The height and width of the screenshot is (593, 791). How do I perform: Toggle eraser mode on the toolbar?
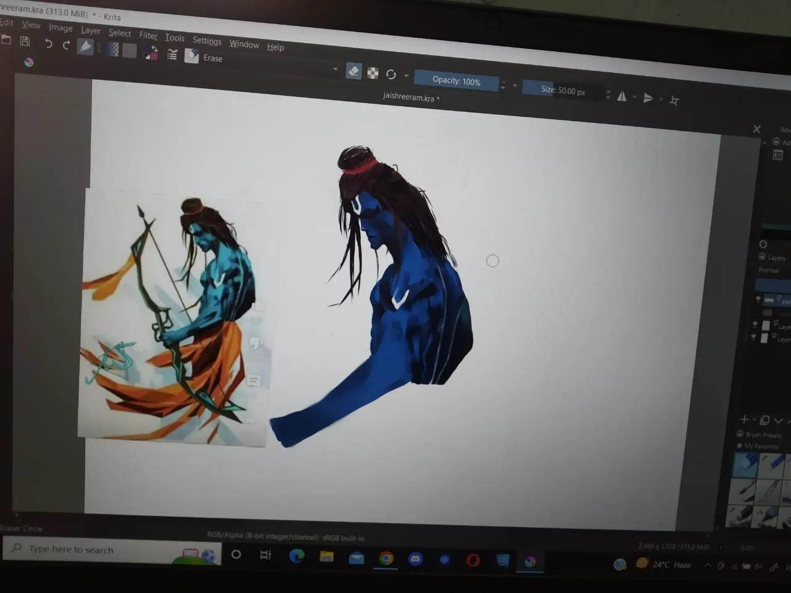353,72
